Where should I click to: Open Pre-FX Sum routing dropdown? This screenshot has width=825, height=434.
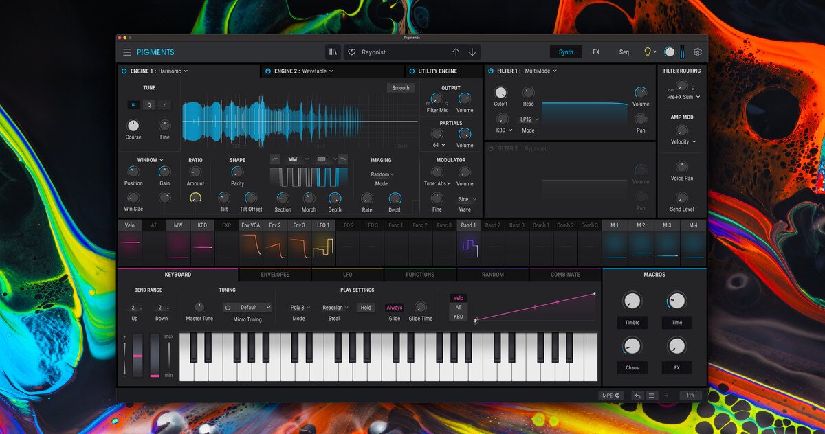click(x=684, y=97)
